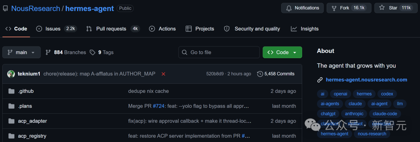Click the folder icon for acp_registry
This screenshot has height=142, width=420.
coord(11,136)
